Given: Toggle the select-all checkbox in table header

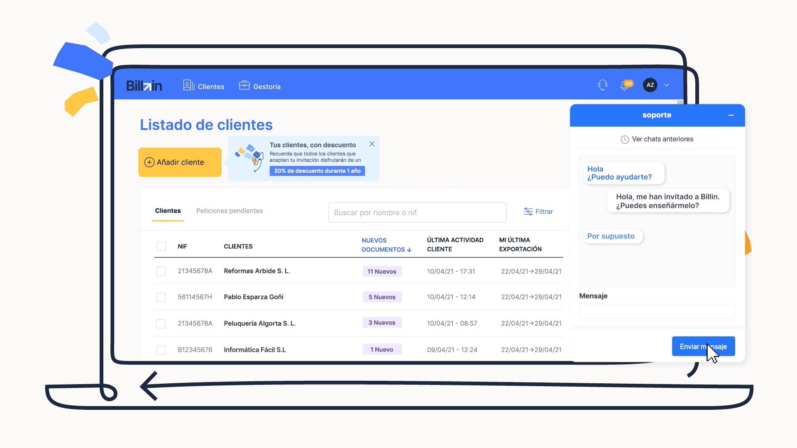Looking at the screenshot, I should tap(161, 246).
